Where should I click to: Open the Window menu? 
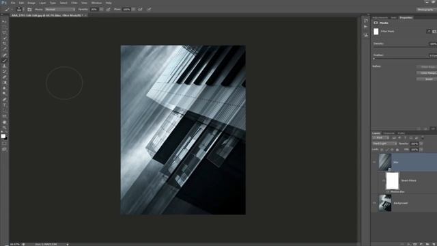(96, 3)
